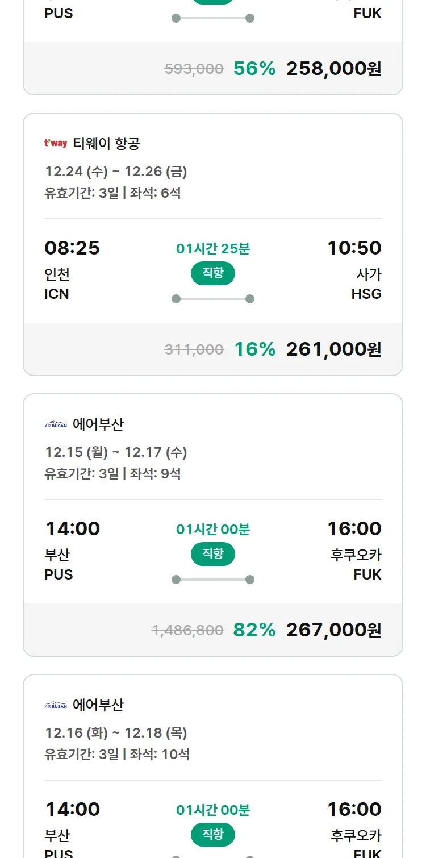This screenshot has height=858, width=426.
Task: Click the route line on 267,000원 flight card
Action: tap(213, 580)
